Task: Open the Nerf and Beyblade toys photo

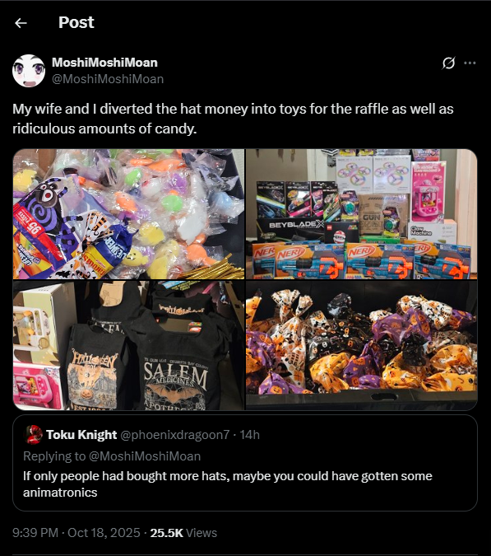Action: [x=361, y=214]
